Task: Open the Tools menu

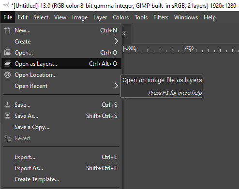Action: tap(141, 17)
